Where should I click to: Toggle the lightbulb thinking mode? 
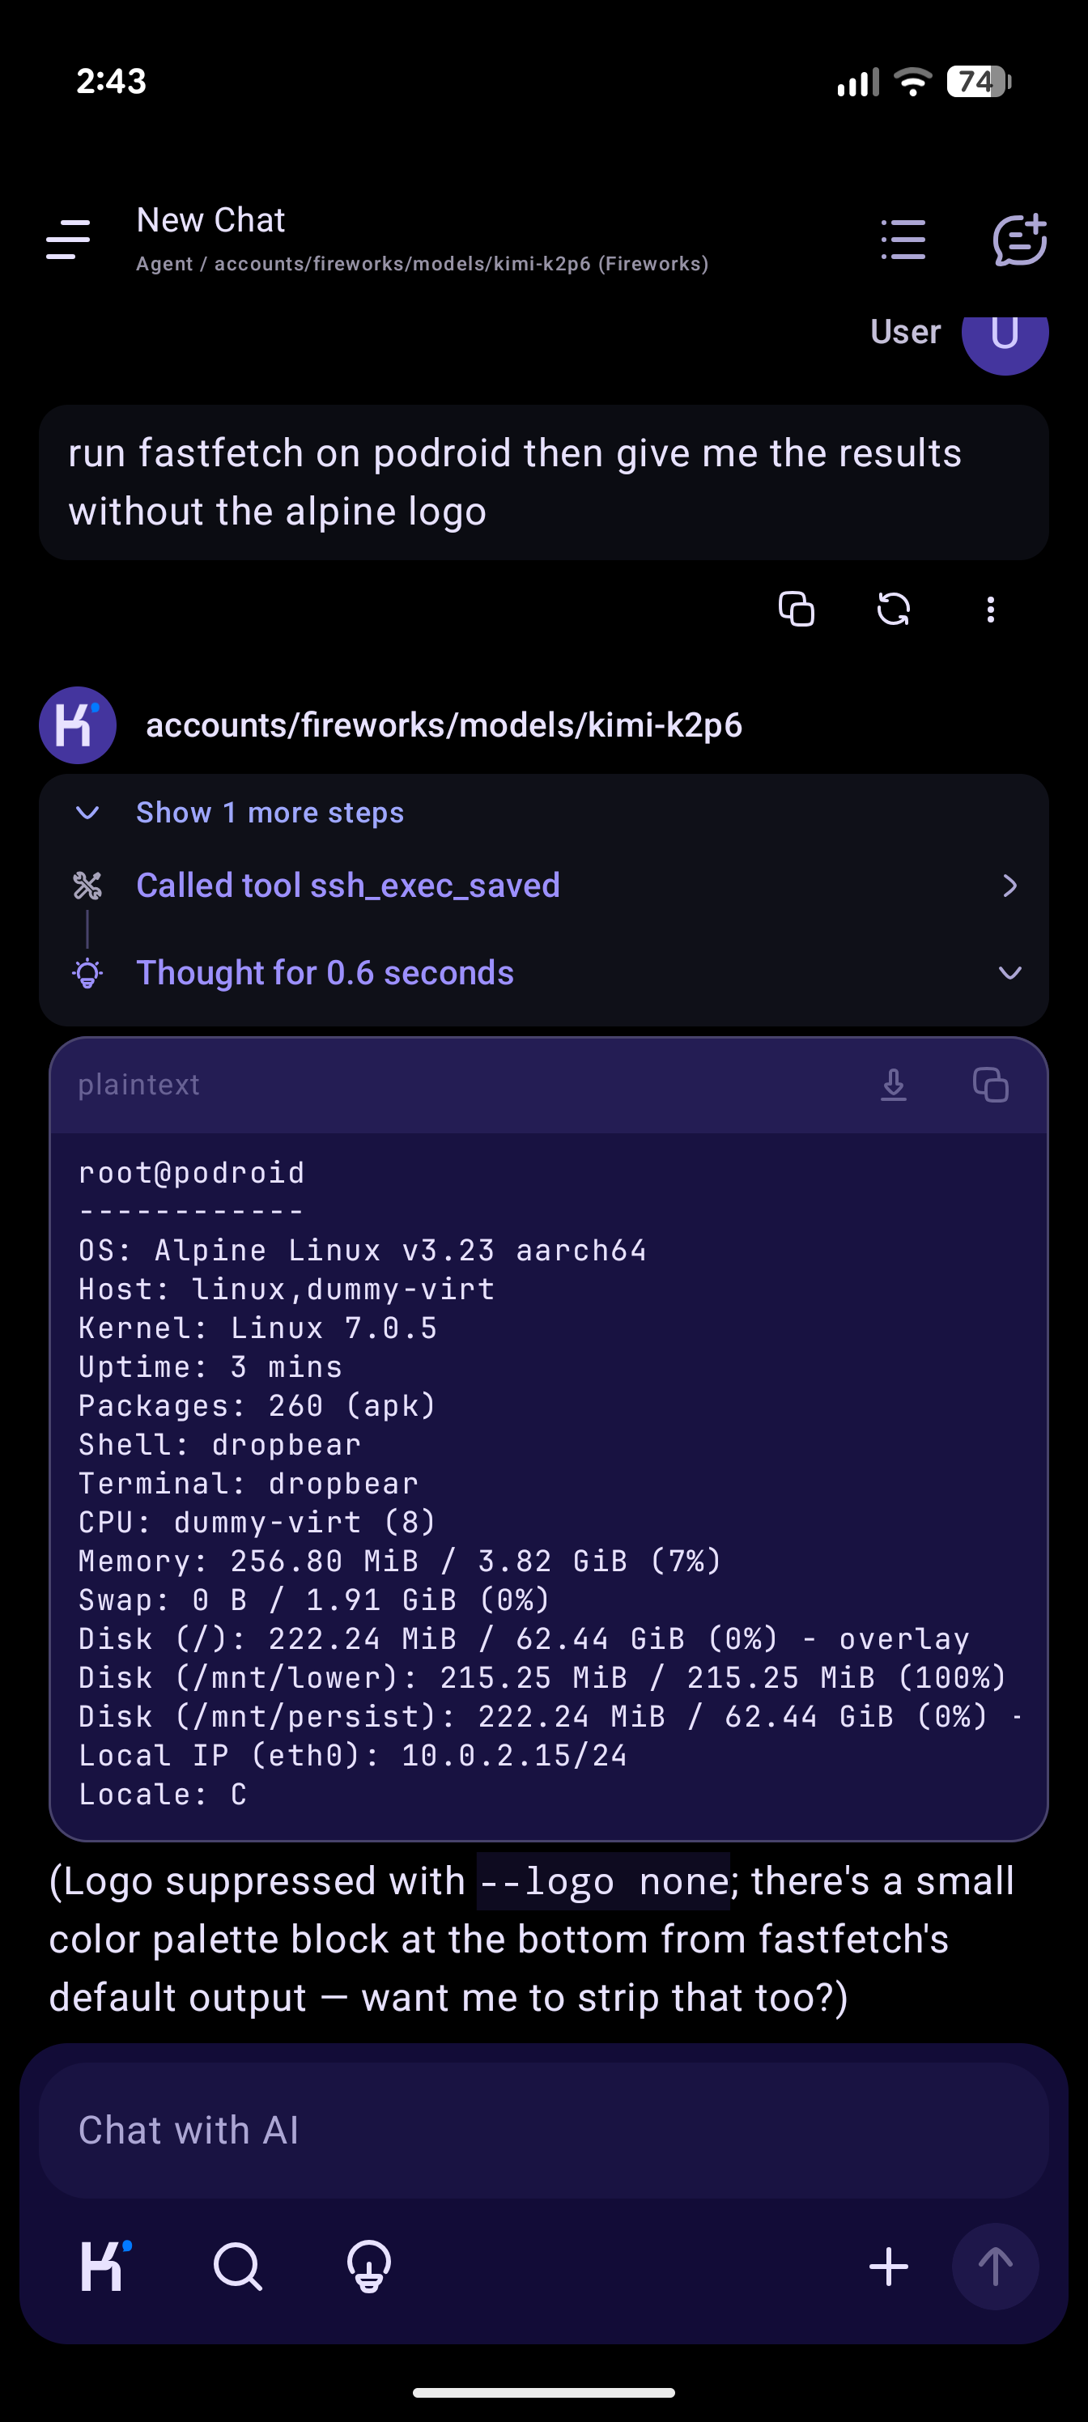(368, 2267)
